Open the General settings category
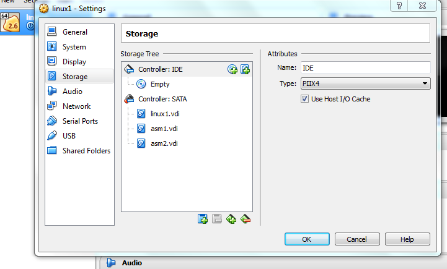The image size is (447, 269). point(79,32)
